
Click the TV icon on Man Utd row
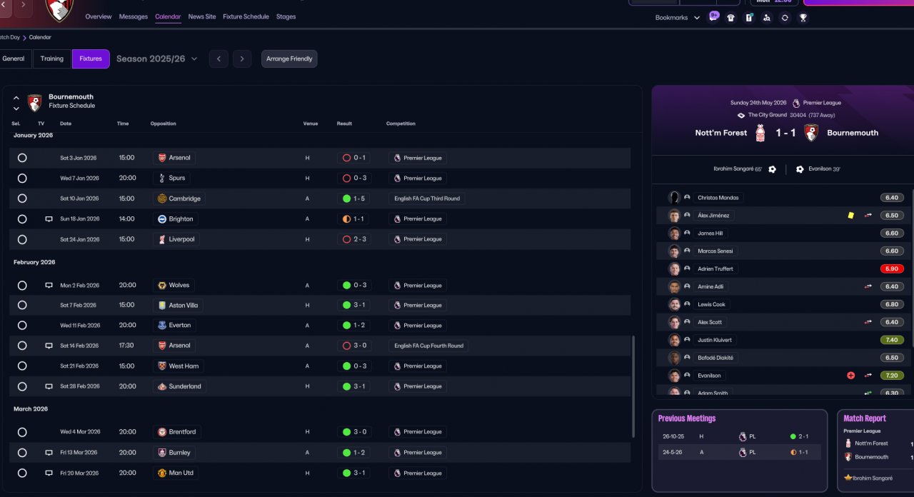(x=49, y=473)
